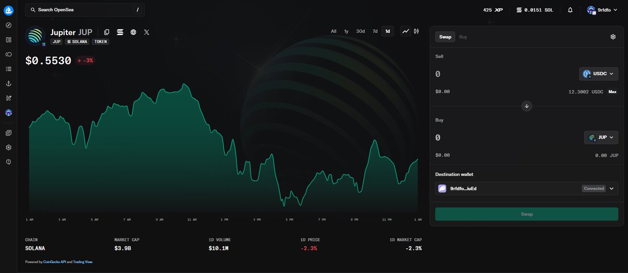
Task: Click the Jupiter token logo
Action: click(36, 36)
